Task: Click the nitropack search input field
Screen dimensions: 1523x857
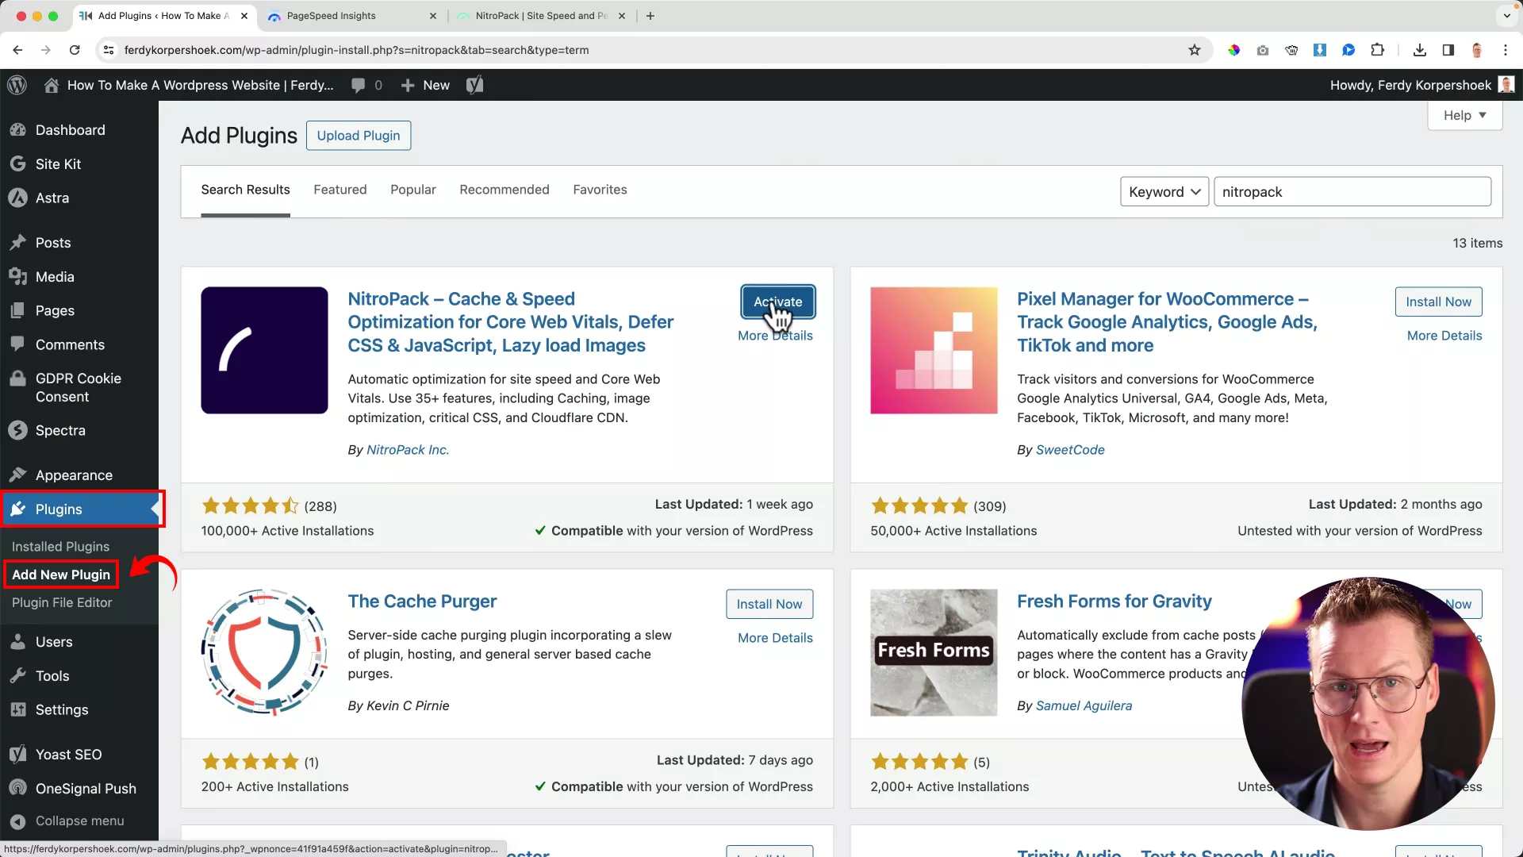Action: coord(1352,191)
